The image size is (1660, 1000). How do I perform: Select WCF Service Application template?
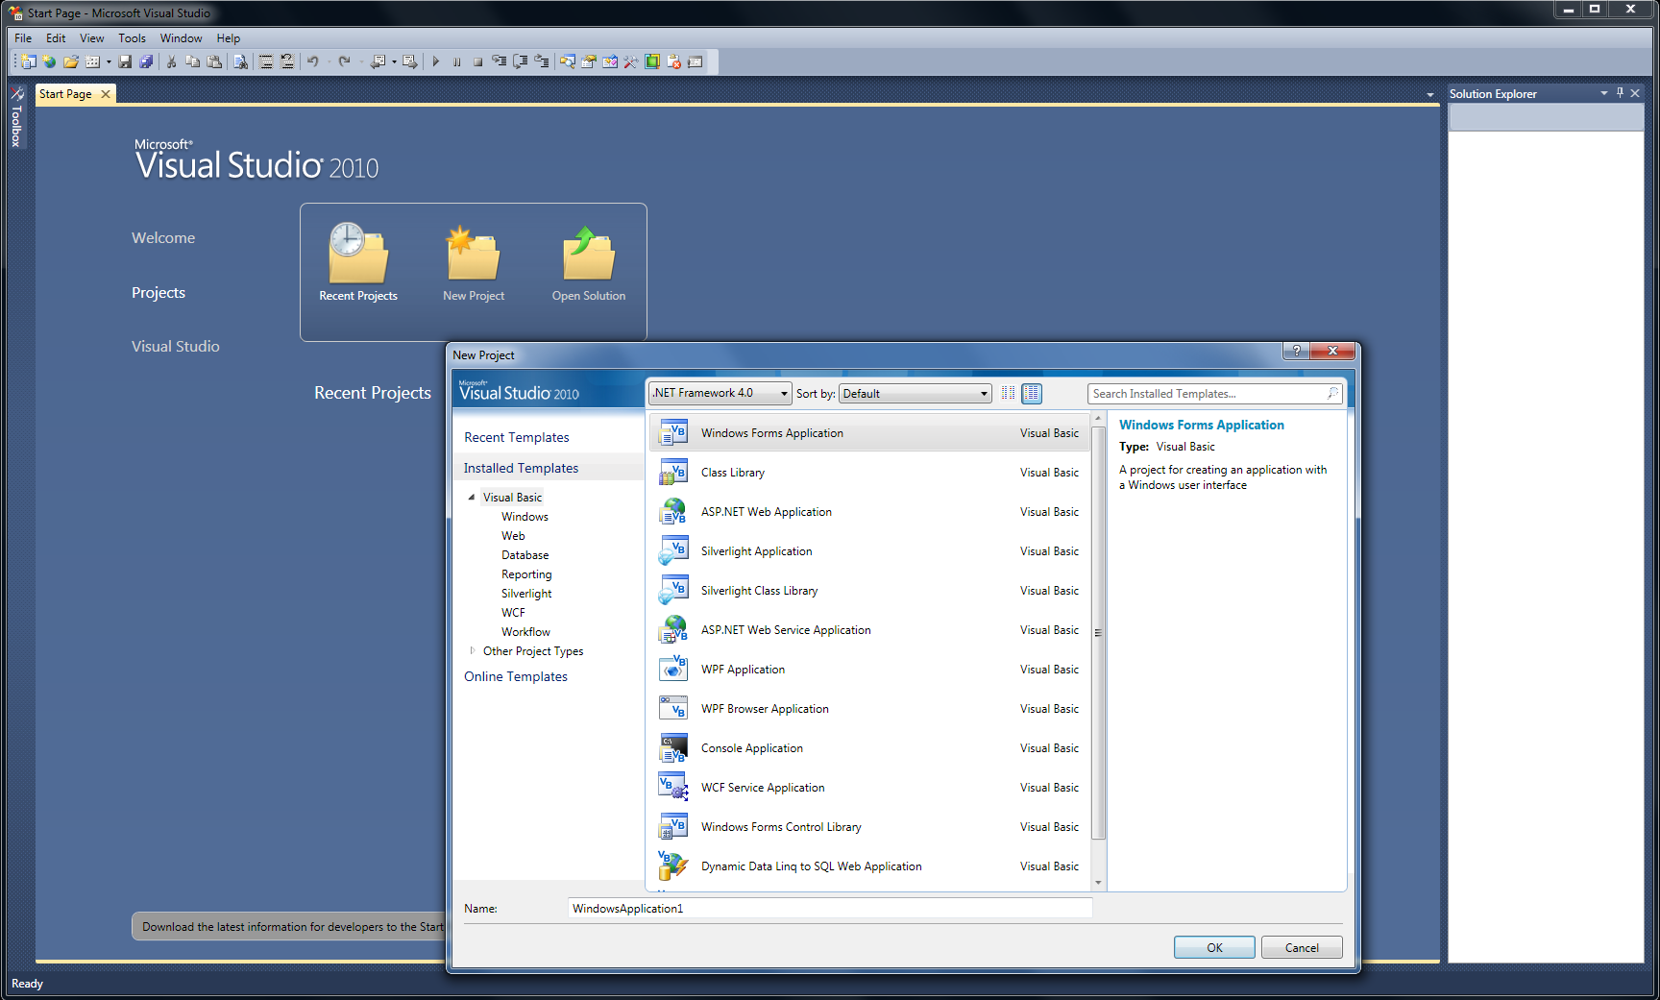tap(869, 788)
